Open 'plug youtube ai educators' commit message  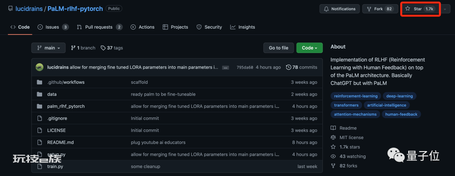tap(158, 142)
